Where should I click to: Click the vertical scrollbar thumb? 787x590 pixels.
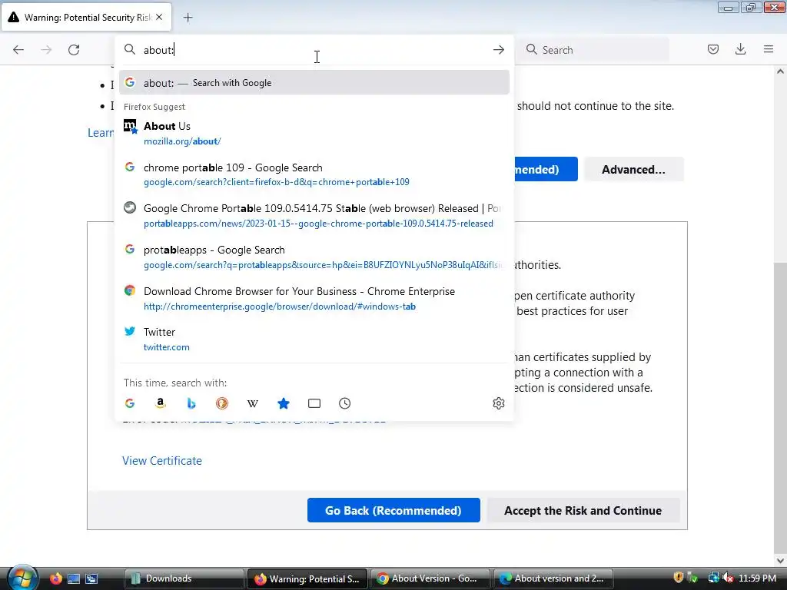point(780,408)
